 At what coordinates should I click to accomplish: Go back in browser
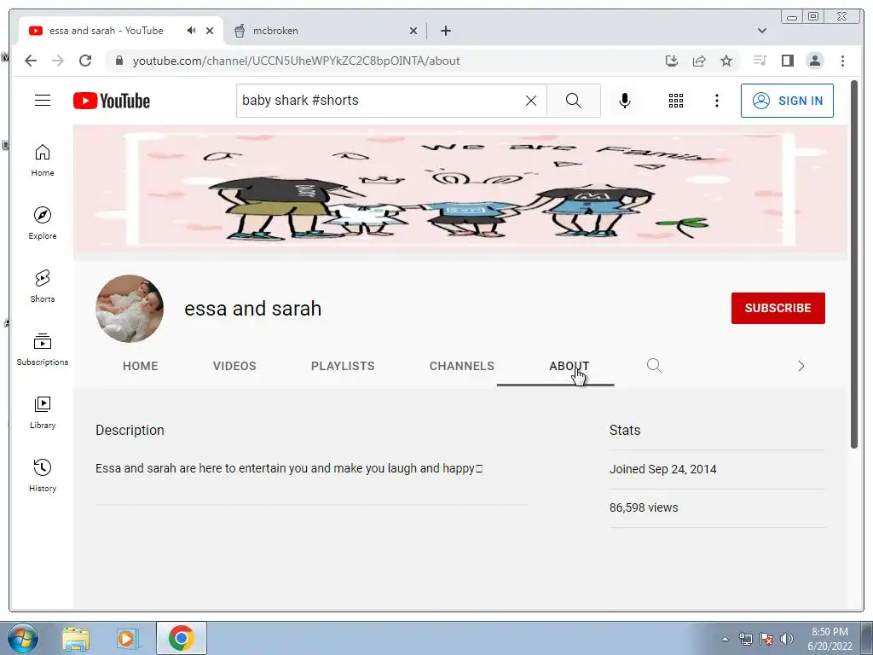click(31, 61)
